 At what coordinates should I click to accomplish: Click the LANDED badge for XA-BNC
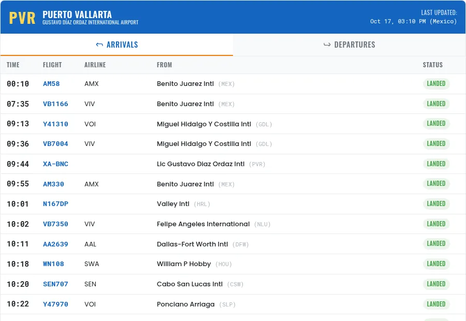pyautogui.click(x=436, y=164)
